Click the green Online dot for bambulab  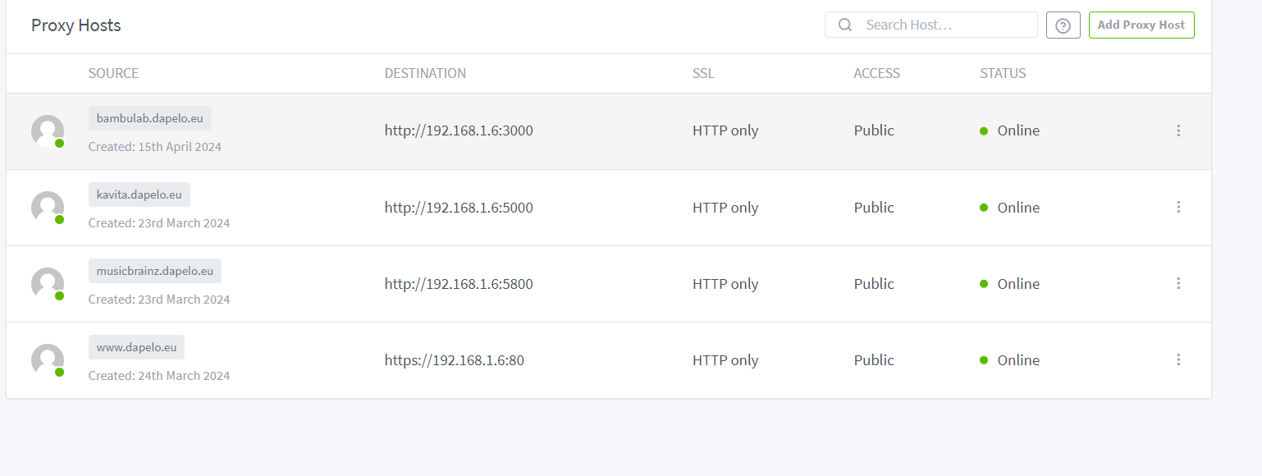coord(984,130)
